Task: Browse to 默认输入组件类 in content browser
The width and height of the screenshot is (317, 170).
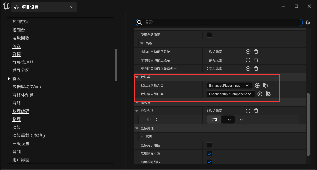Action: [x=268, y=94]
